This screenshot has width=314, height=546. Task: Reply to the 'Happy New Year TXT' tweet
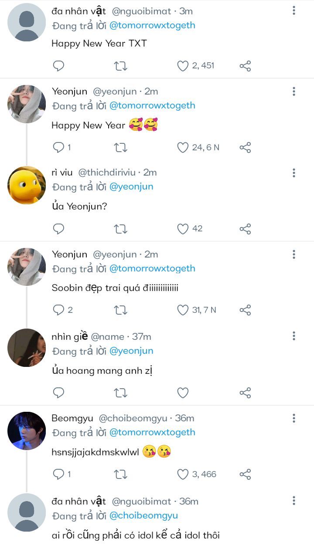58,66
